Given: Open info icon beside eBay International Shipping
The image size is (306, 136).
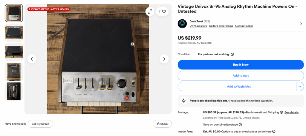Looking at the screenshot, I should click(x=281, y=112).
